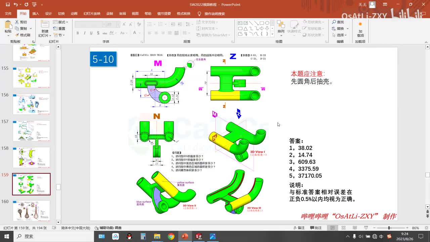Toggle Bold formatting

coord(78,33)
